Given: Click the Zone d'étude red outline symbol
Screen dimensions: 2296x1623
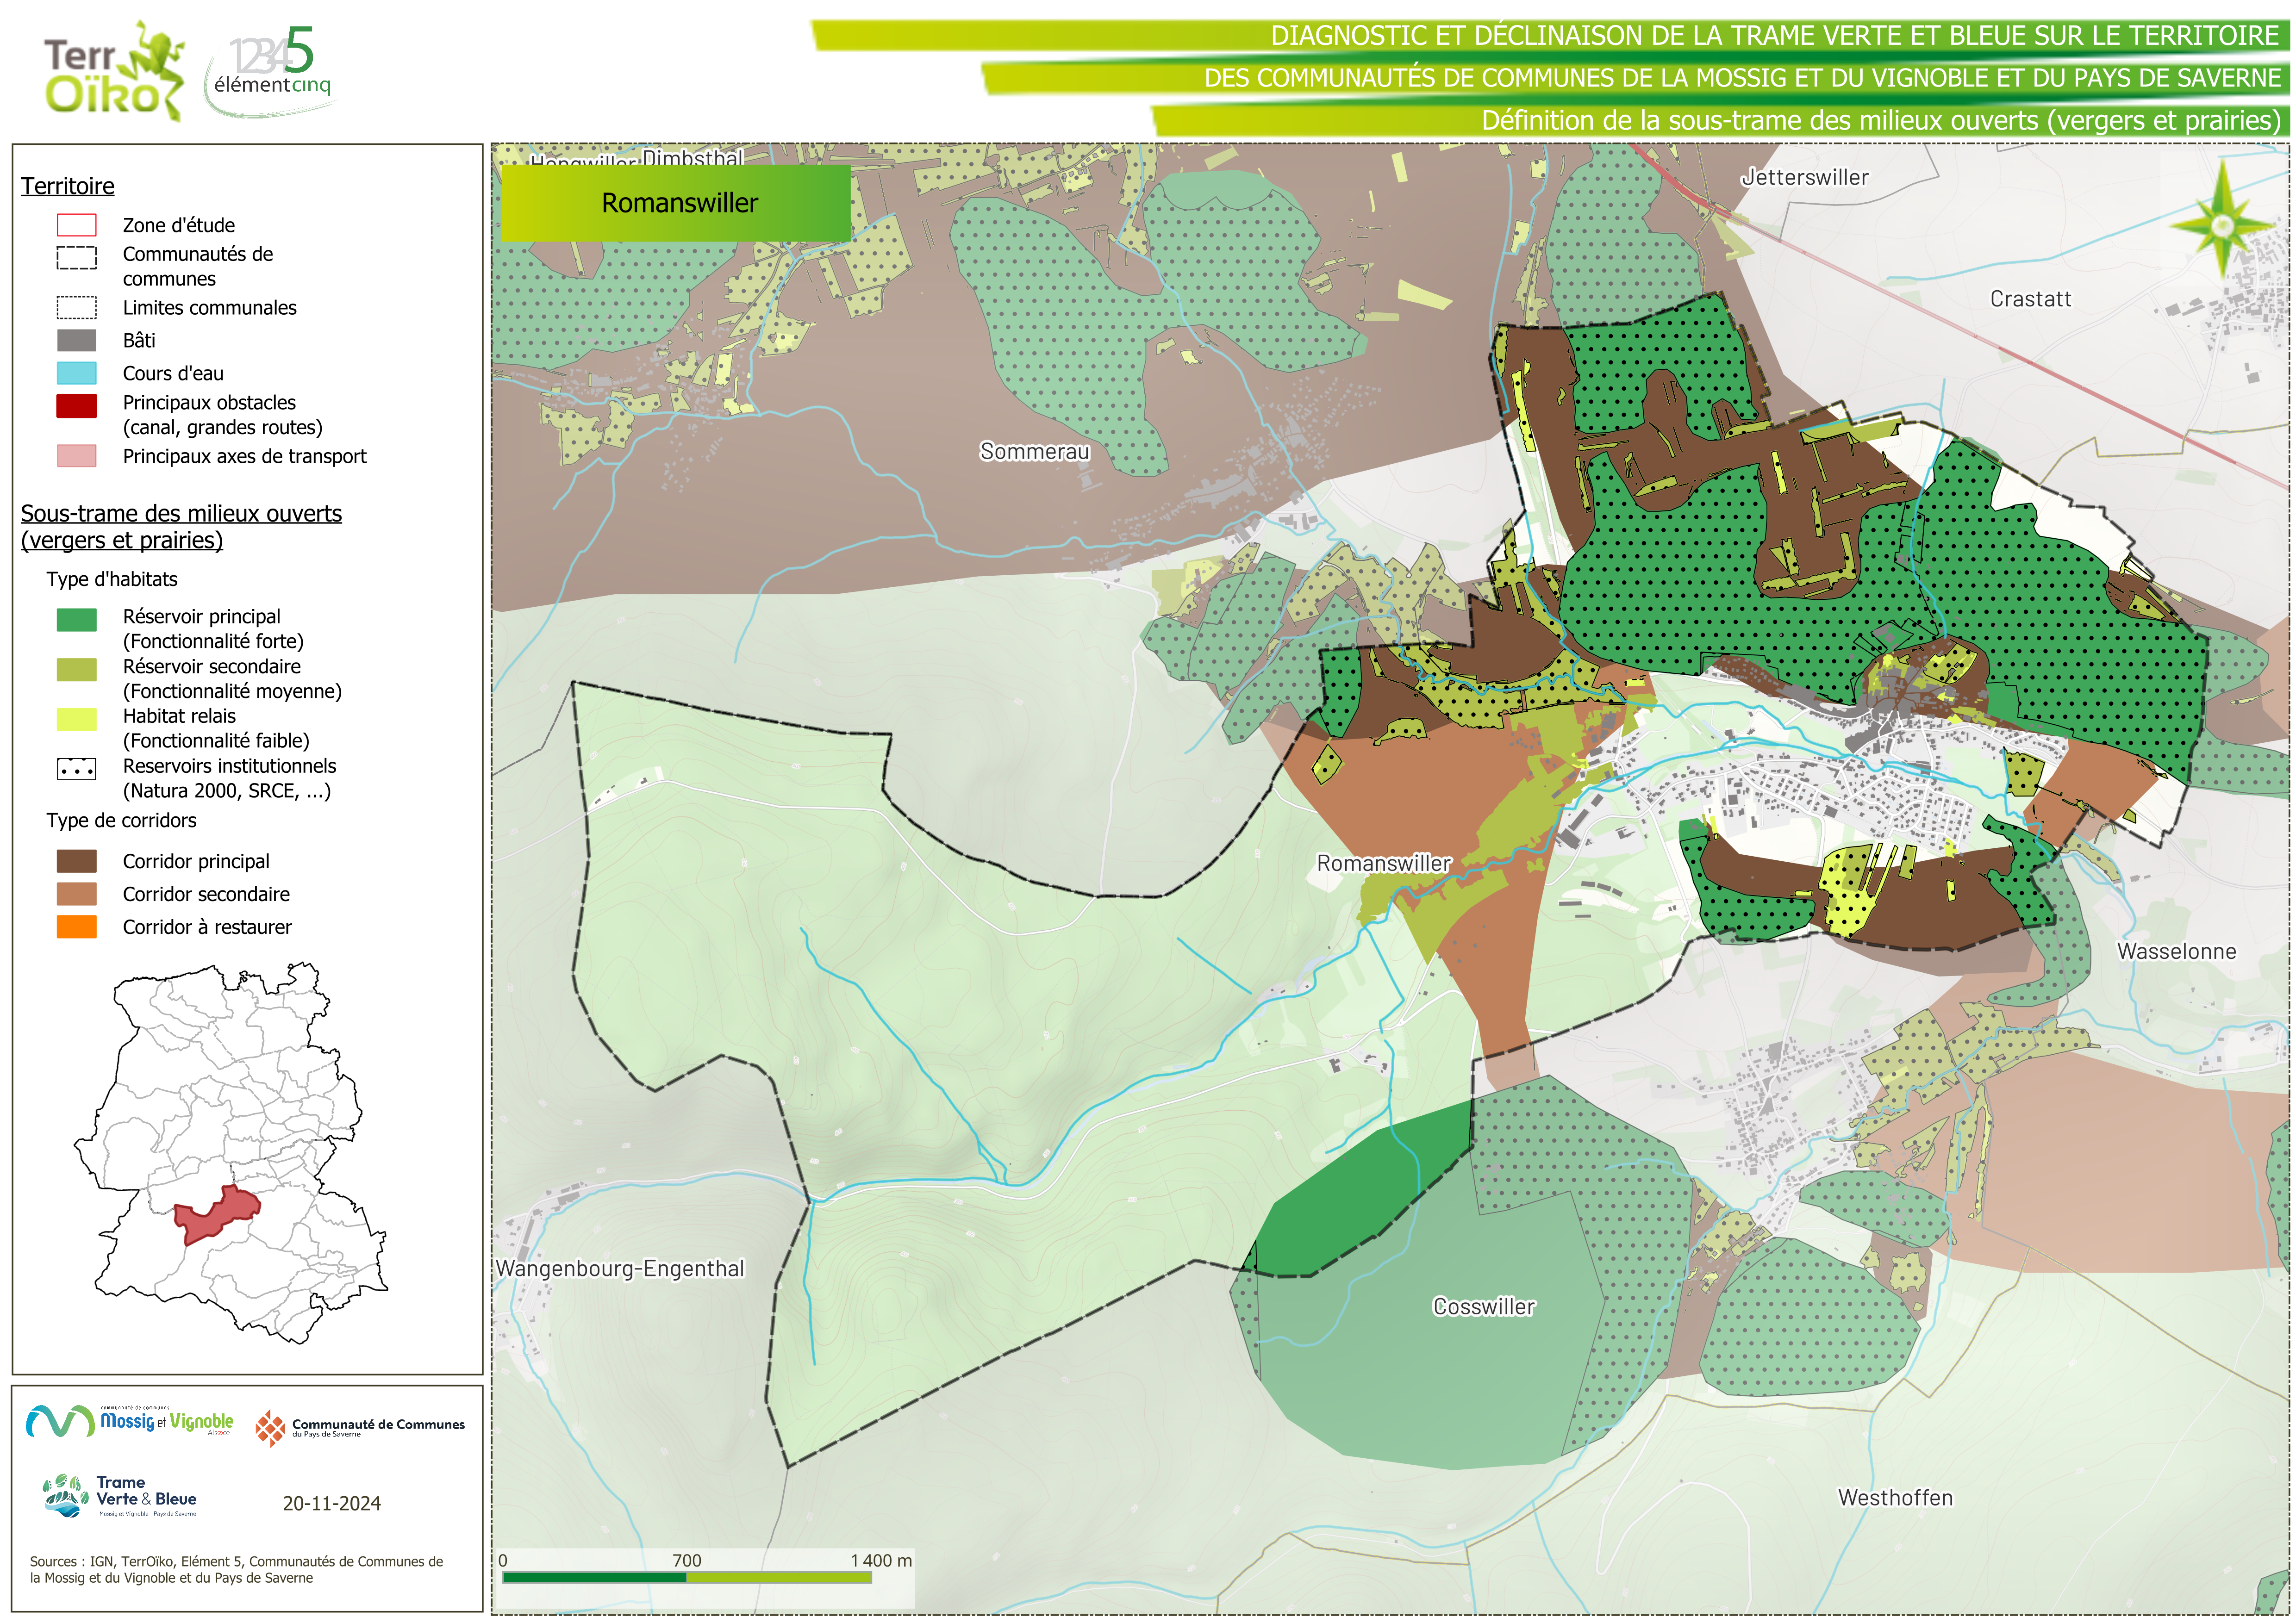Looking at the screenshot, I should click(77, 225).
